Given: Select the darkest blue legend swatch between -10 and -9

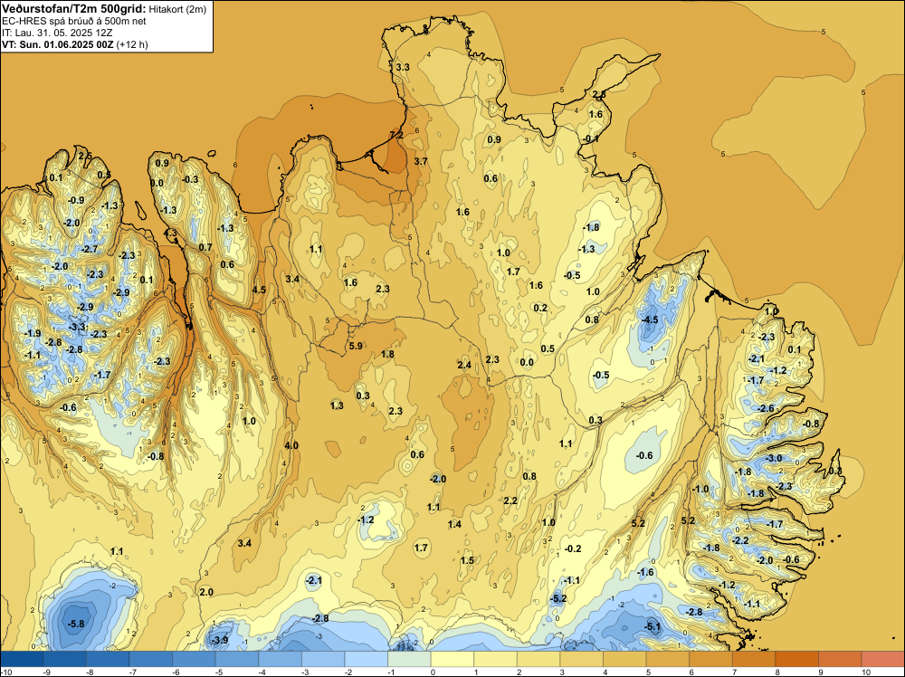Looking at the screenshot, I should (22, 659).
